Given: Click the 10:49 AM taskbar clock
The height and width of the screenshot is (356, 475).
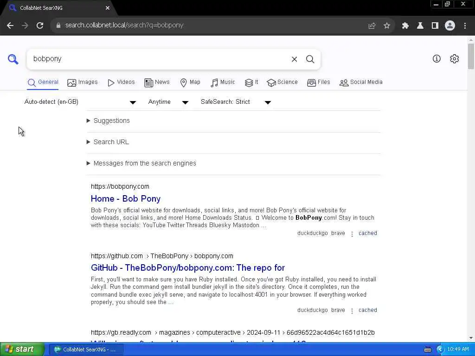Looking at the screenshot, I should 458,350.
